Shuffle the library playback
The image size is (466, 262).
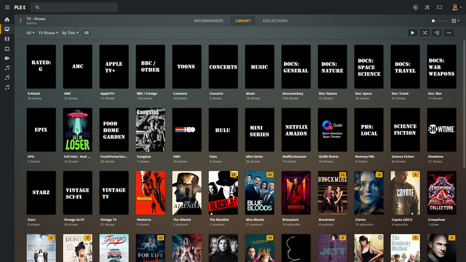pyautogui.click(x=424, y=33)
